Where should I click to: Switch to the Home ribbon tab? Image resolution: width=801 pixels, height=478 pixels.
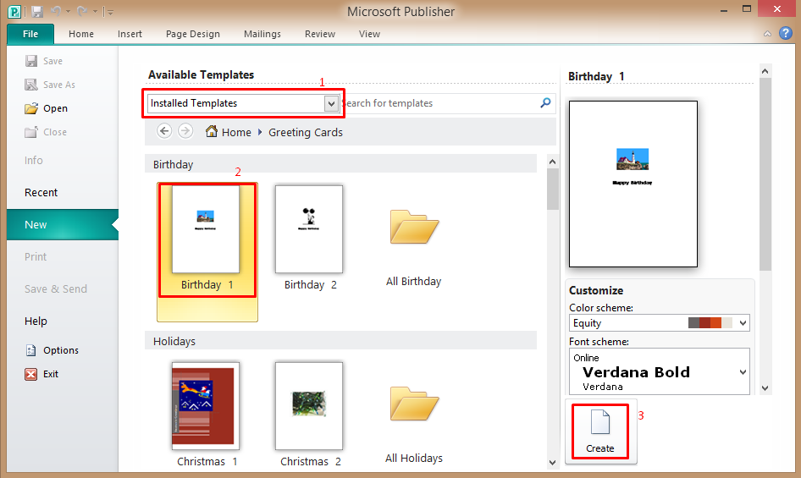(x=81, y=34)
